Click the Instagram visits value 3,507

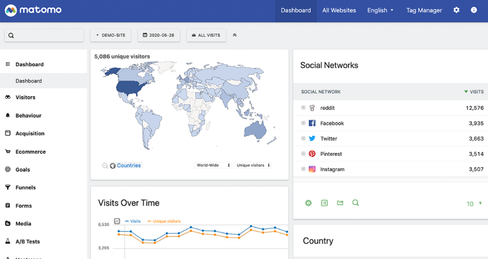click(476, 169)
